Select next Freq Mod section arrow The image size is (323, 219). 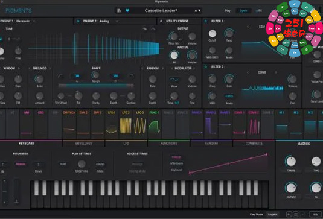coord(50,68)
